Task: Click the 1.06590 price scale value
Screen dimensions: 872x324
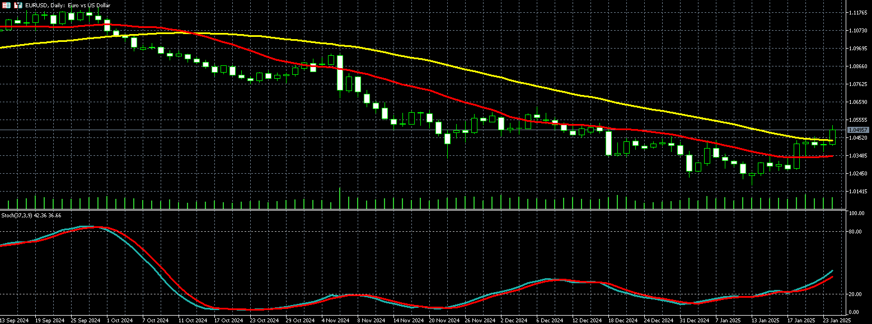Action: click(x=857, y=102)
